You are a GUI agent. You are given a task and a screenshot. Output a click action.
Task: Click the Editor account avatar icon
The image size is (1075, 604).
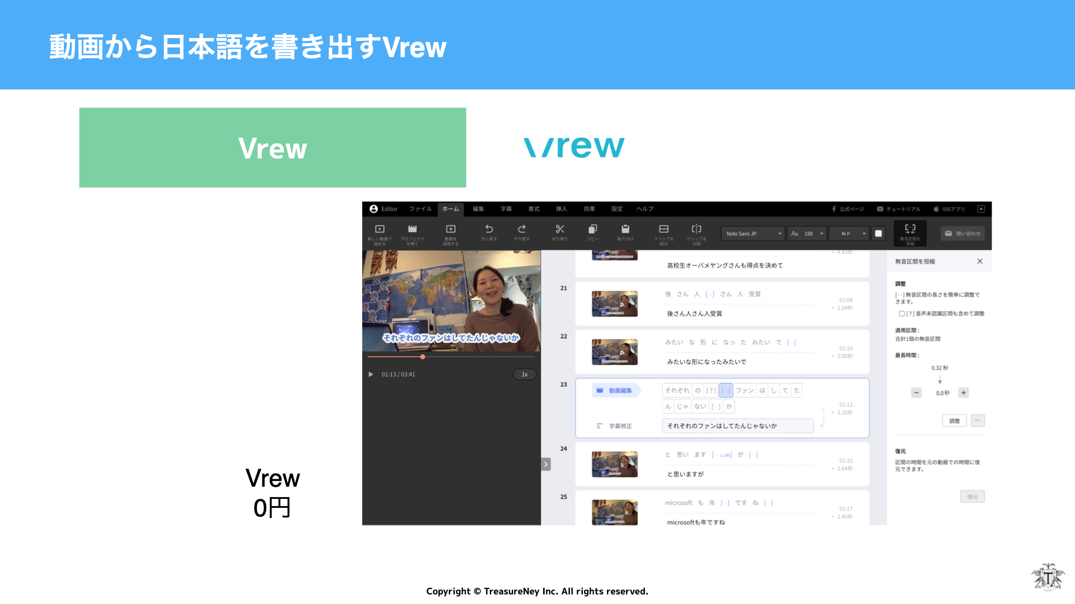373,209
